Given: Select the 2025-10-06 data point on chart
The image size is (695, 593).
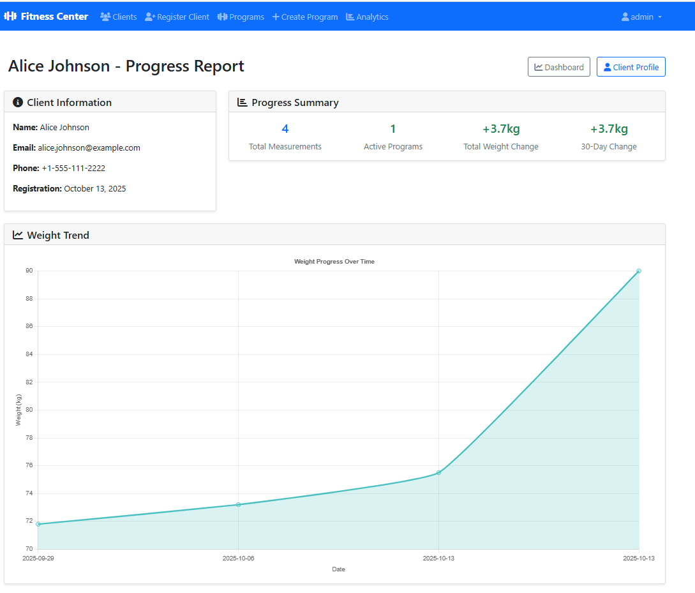Looking at the screenshot, I should [x=238, y=505].
